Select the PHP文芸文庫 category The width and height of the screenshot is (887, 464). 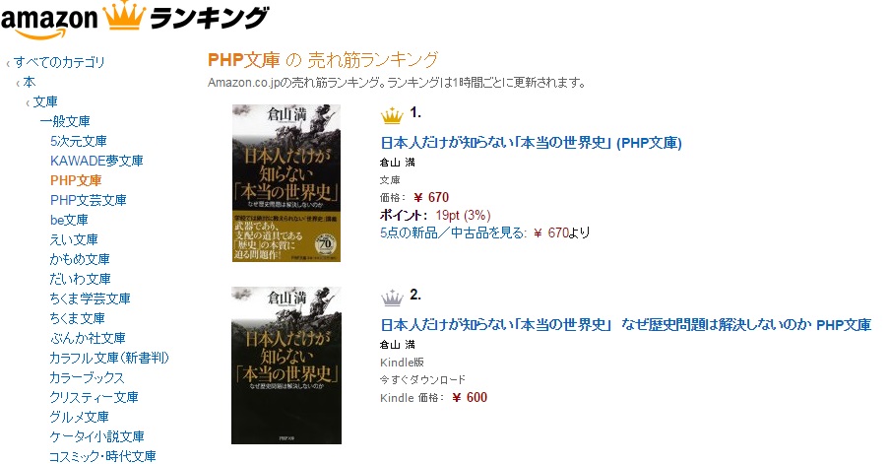click(x=89, y=200)
